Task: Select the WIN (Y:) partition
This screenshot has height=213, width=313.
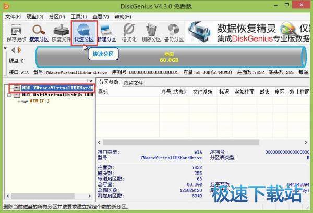Action: (39, 101)
